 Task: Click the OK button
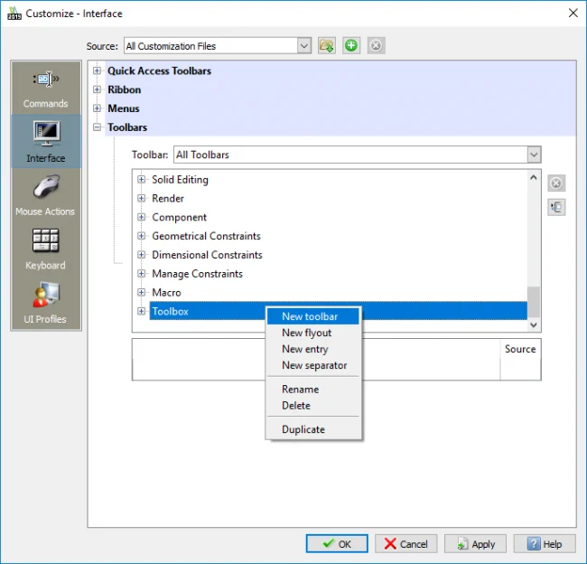point(336,544)
